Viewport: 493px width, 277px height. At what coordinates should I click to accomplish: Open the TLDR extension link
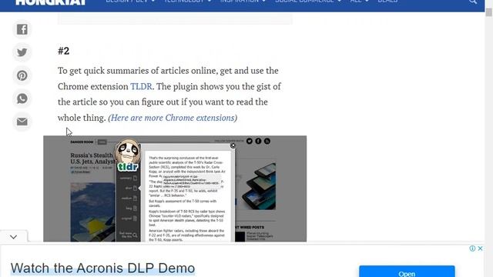[141, 86]
